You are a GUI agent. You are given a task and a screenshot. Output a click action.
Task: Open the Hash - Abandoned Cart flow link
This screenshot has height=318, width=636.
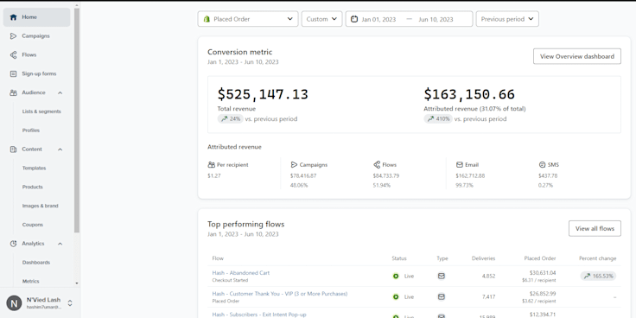point(240,273)
